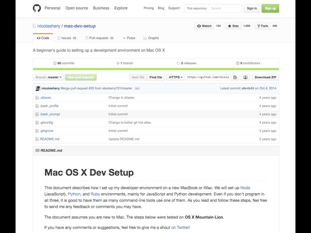Click the Find file button
The width and height of the screenshot is (311, 233).
[x=155, y=77]
